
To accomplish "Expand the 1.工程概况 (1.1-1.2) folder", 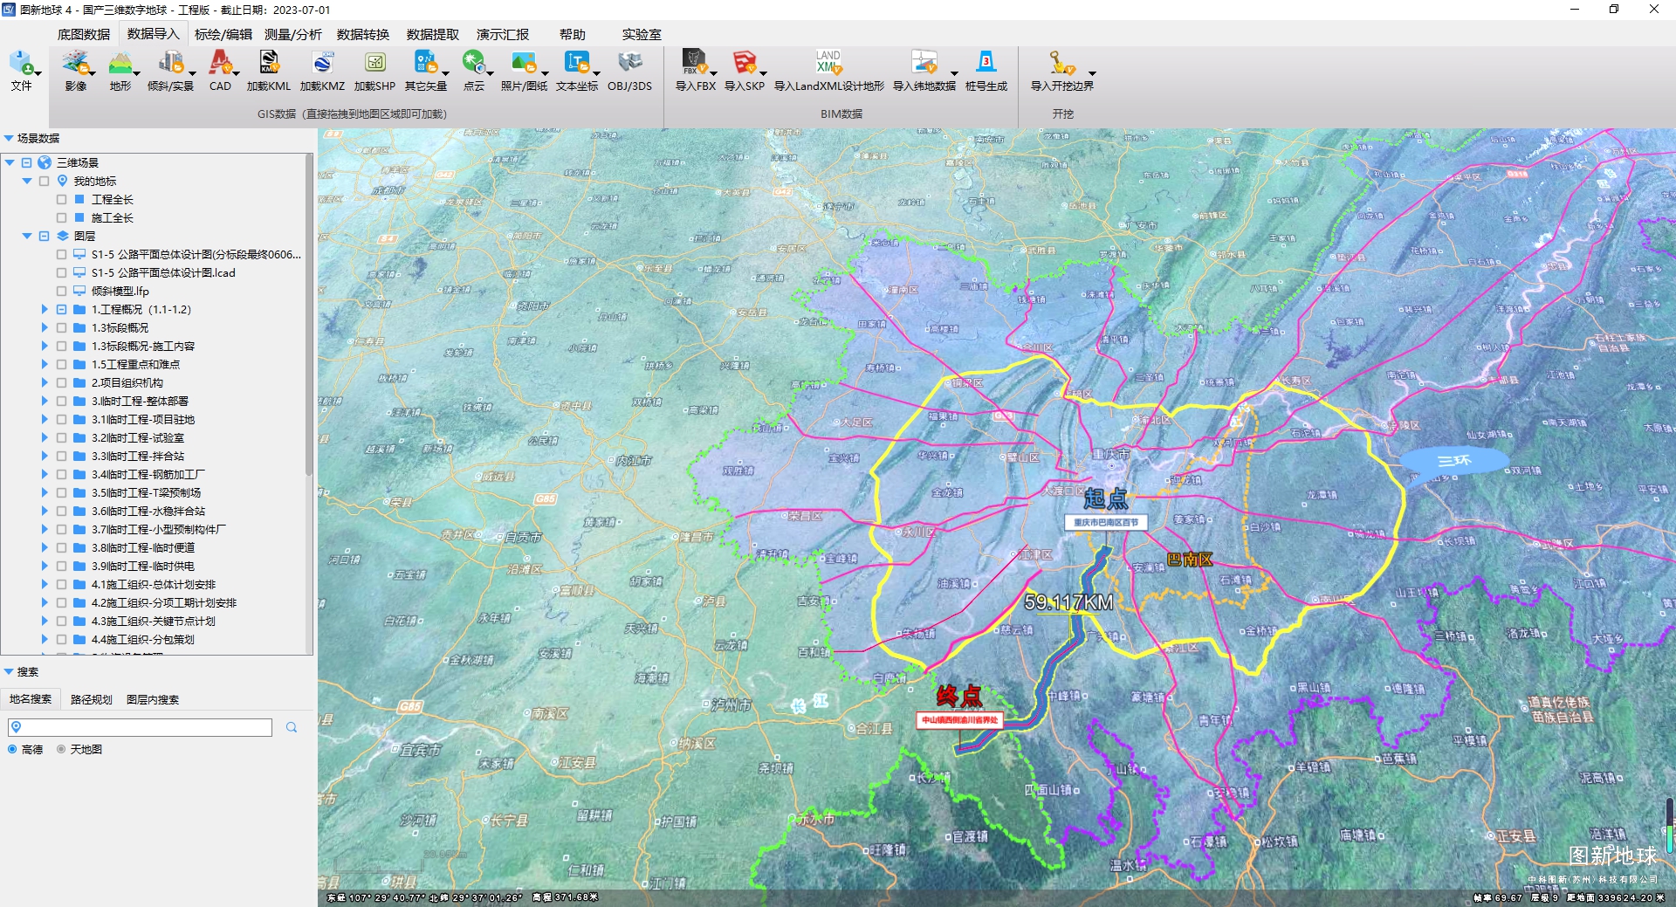I will [x=45, y=309].
